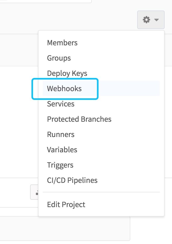The height and width of the screenshot is (244, 172).
Task: Open CI/CD Pipelines settings
Action: coord(72,180)
